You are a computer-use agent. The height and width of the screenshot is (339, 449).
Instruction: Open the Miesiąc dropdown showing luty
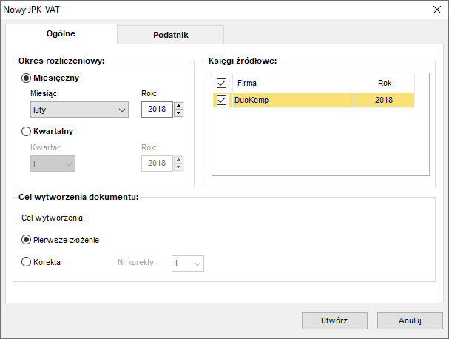pyautogui.click(x=79, y=110)
